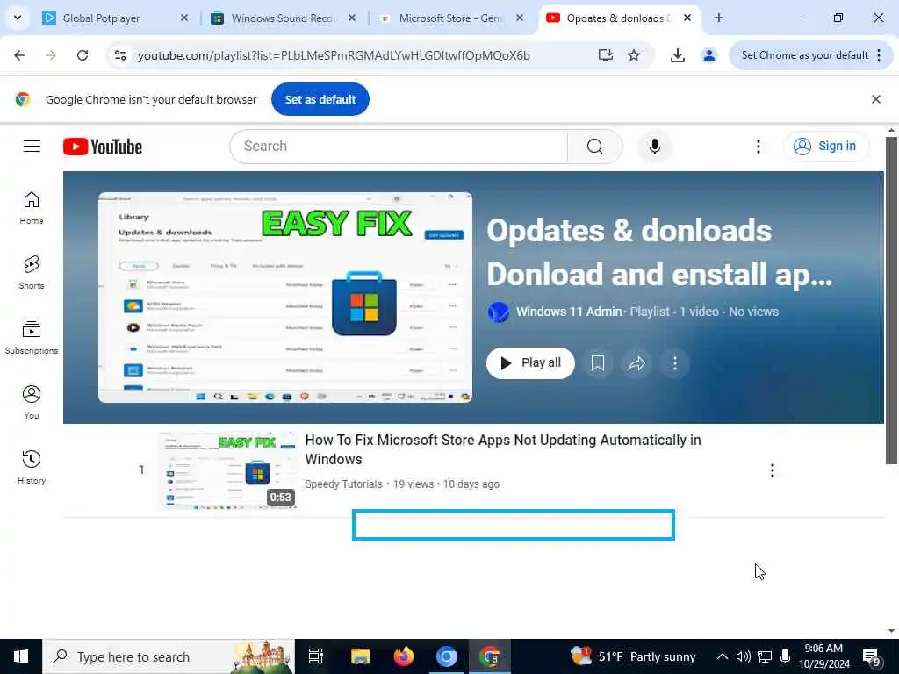This screenshot has width=899, height=674.
Task: Dismiss the default browser notification bar
Action: (x=876, y=99)
